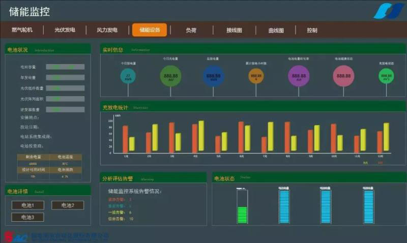This screenshot has height=243, width=407.
Task: Click the 电池1 button
Action: coord(27,205)
